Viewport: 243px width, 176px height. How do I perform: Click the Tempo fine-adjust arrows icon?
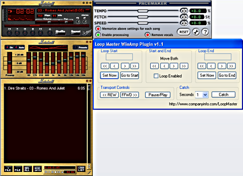pos(184,11)
